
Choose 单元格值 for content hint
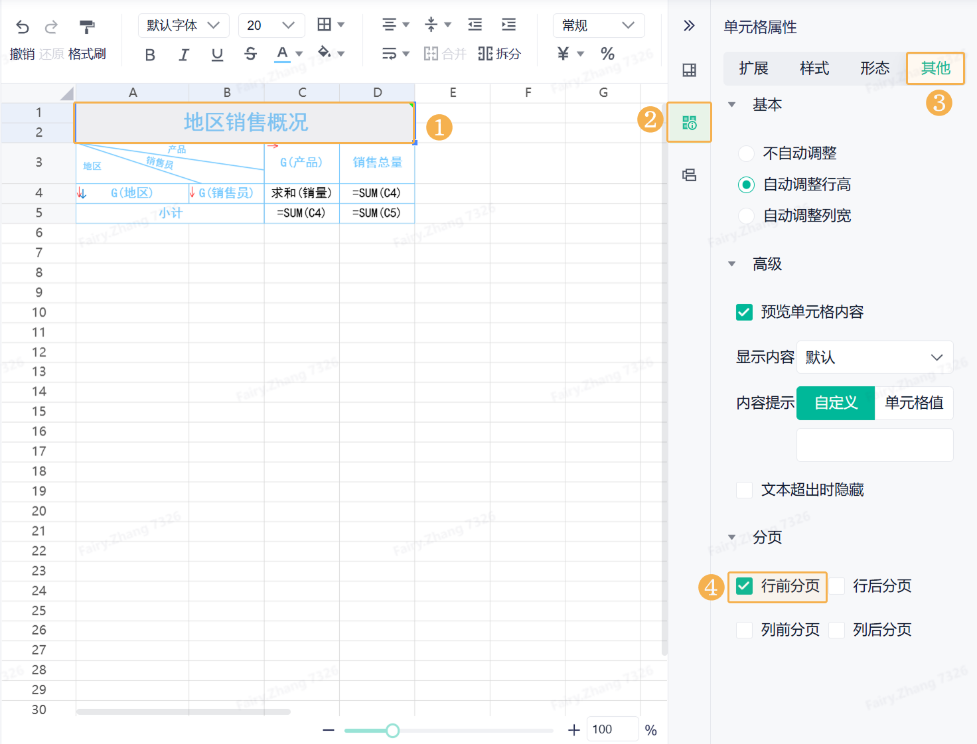(x=914, y=403)
